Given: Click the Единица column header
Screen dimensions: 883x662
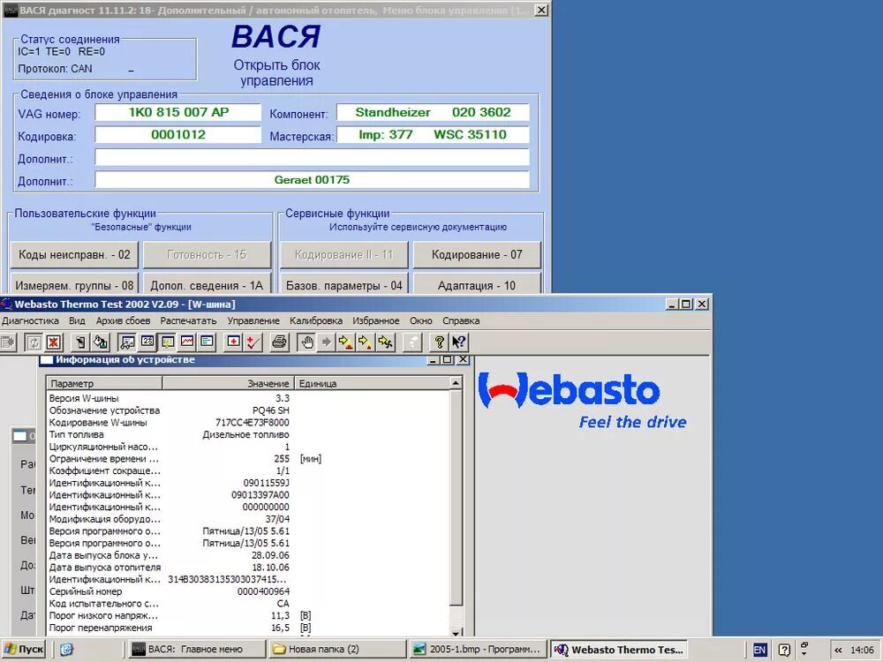Looking at the screenshot, I should point(372,383).
